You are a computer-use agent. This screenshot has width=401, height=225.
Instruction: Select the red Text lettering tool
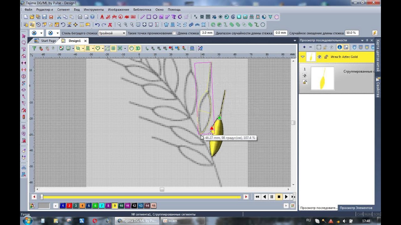[x=102, y=17]
